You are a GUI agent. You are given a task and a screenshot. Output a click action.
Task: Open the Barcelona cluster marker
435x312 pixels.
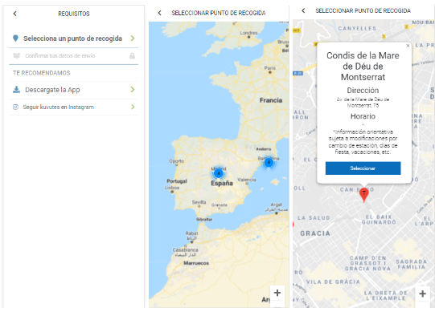[x=269, y=162]
